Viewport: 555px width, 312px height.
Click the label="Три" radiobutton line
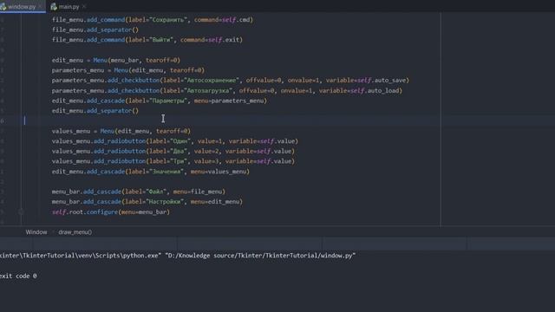tap(173, 161)
